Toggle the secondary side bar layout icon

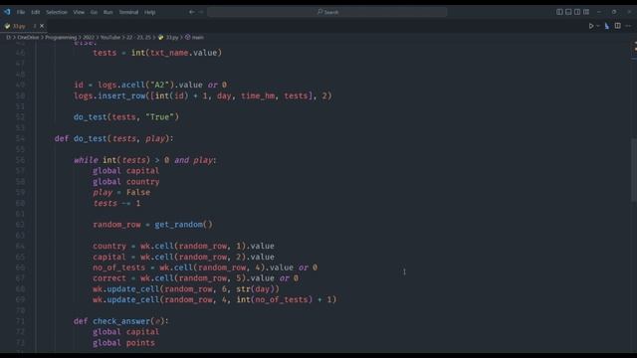click(x=577, y=12)
